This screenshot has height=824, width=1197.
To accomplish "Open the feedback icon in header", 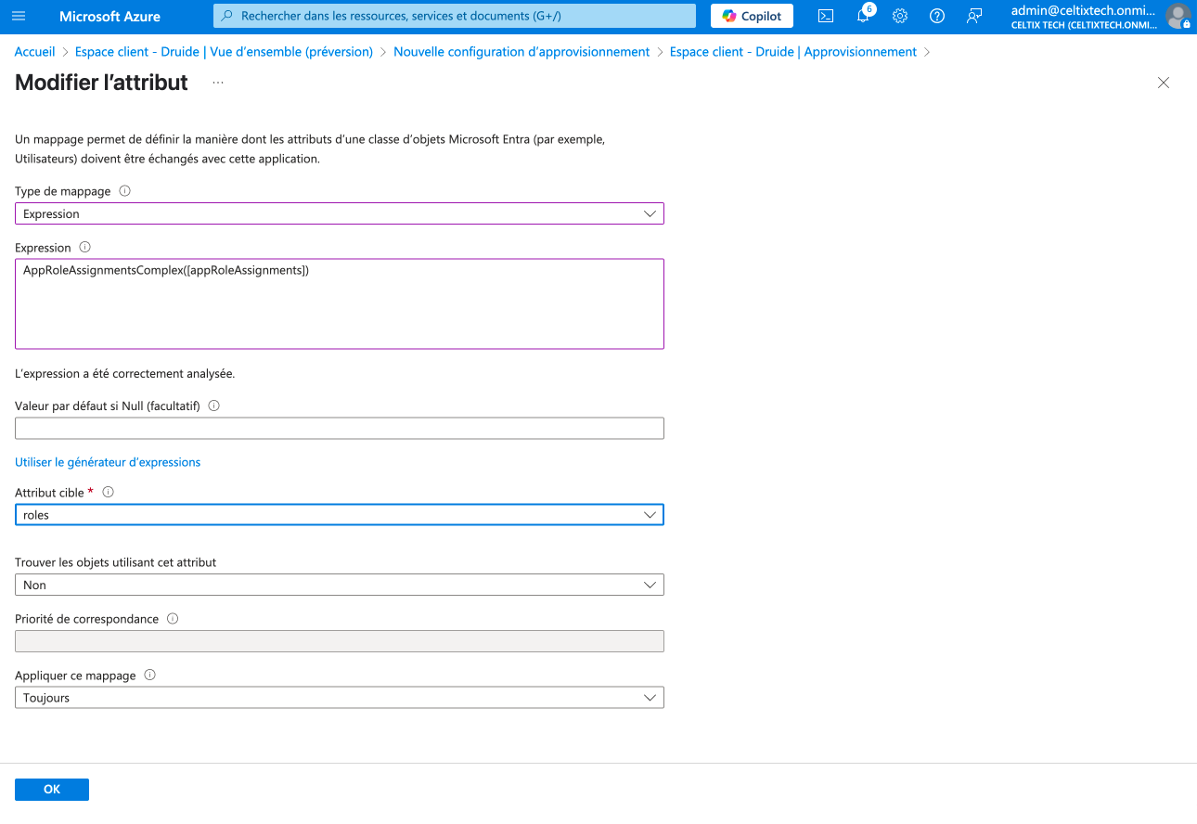I will [x=974, y=16].
